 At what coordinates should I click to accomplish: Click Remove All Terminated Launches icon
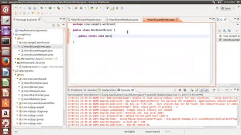pyautogui.click(x=185, y=90)
